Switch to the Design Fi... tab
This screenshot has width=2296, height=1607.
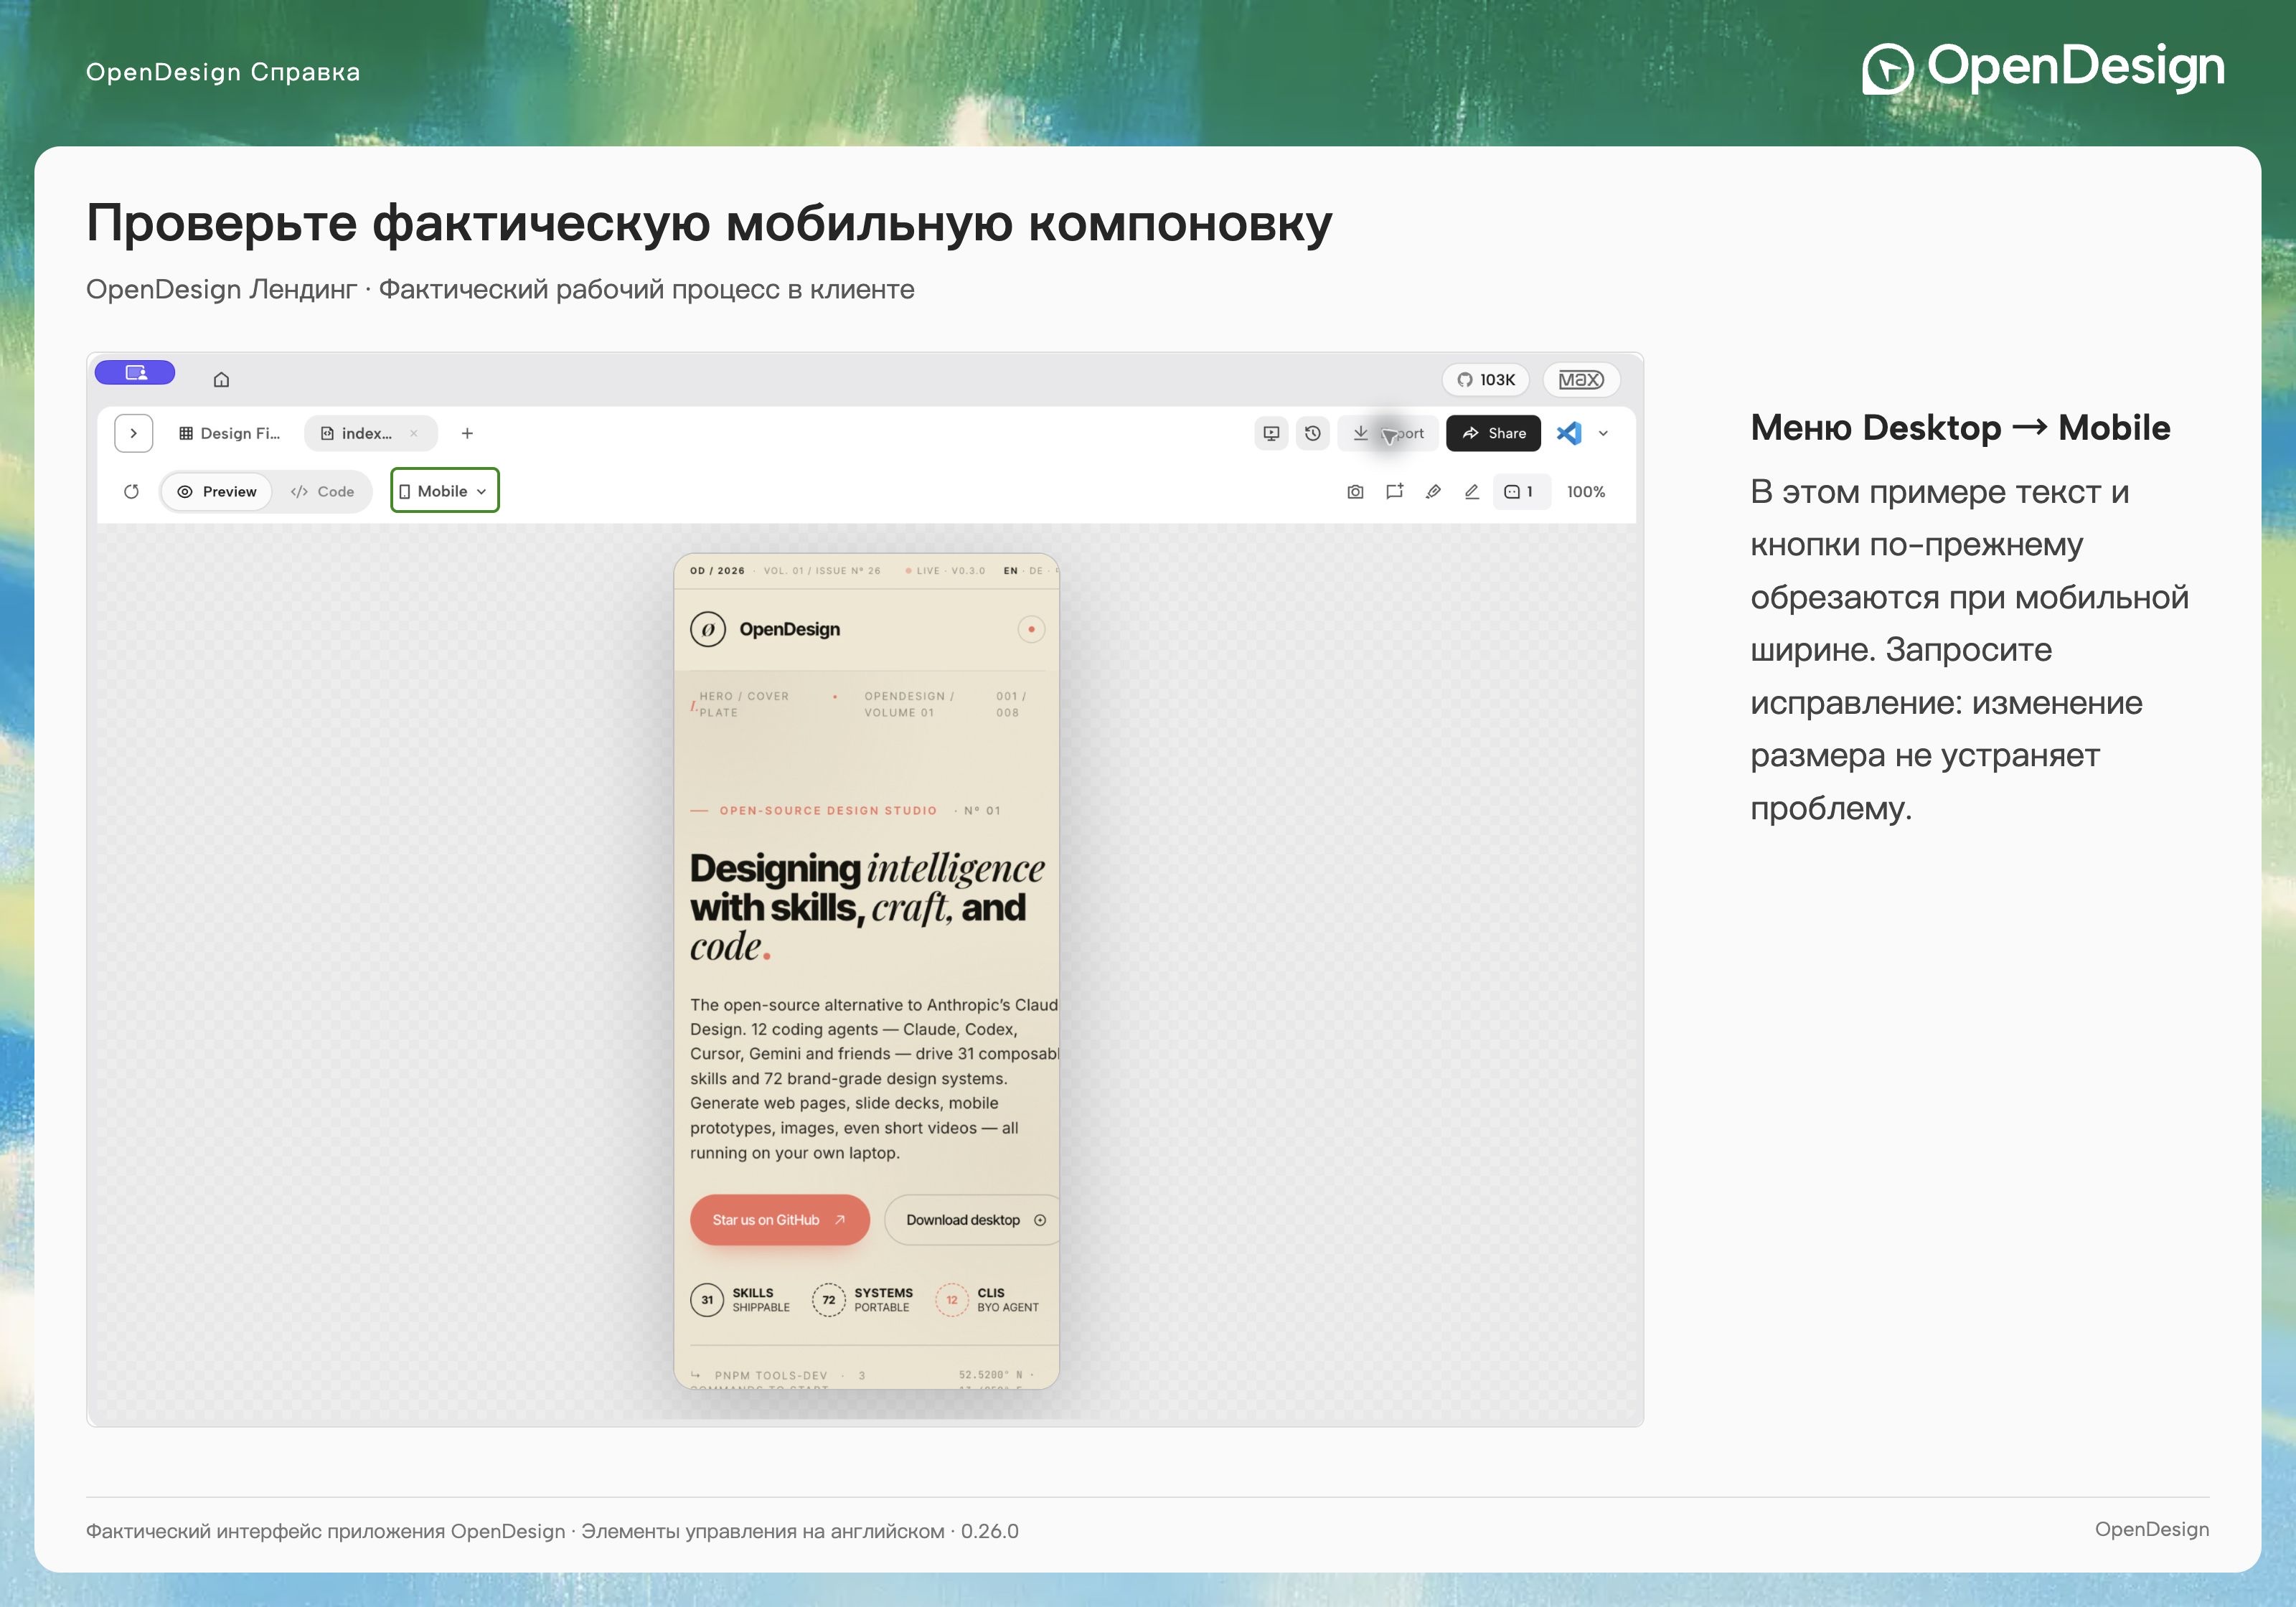coord(230,433)
